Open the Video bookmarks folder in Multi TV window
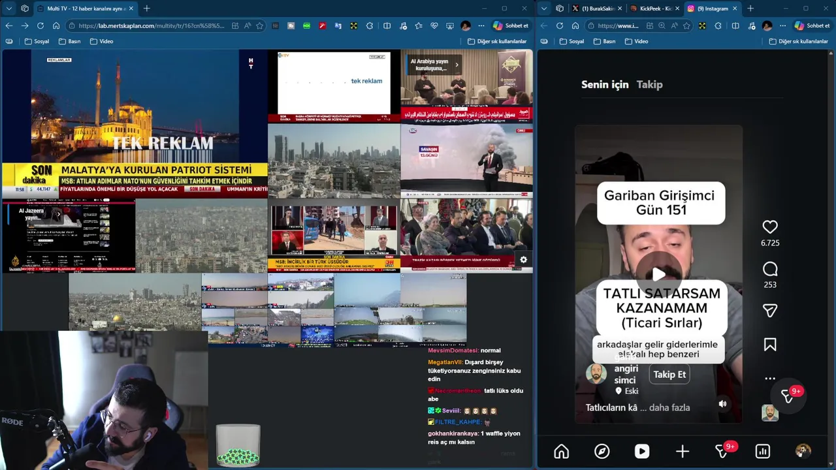The height and width of the screenshot is (470, 836). pos(101,41)
